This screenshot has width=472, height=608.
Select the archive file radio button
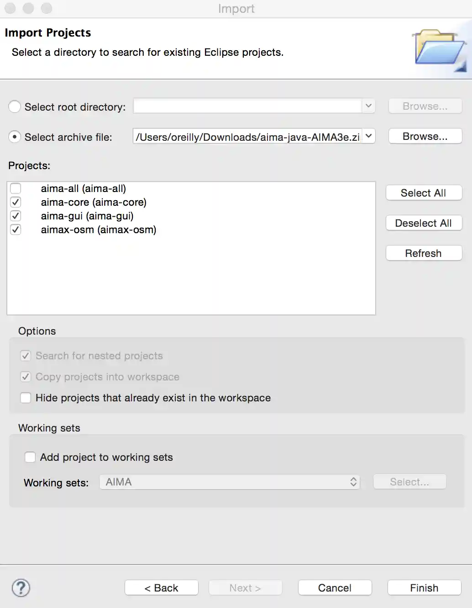click(x=15, y=137)
